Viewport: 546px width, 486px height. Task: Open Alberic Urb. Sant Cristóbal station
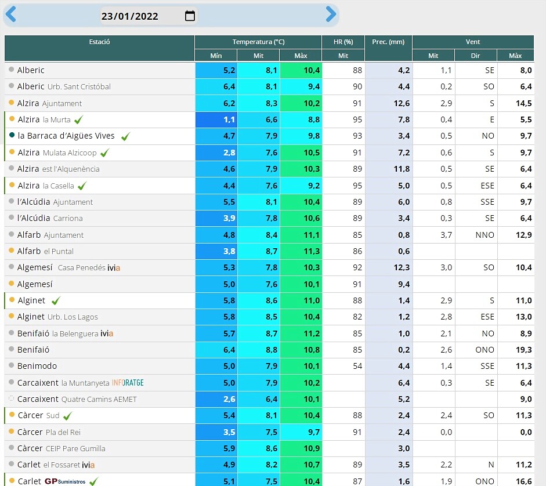64,86
